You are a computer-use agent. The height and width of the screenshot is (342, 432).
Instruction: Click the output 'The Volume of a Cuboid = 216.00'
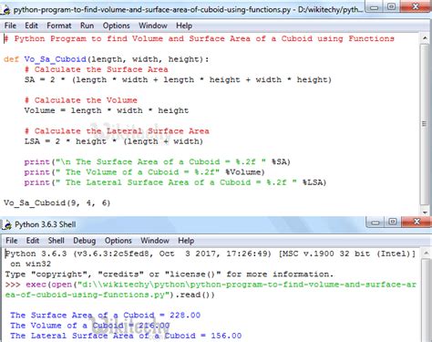tap(90, 326)
